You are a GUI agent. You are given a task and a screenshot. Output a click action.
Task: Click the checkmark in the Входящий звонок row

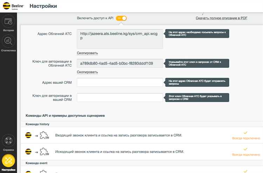[x=245, y=133]
